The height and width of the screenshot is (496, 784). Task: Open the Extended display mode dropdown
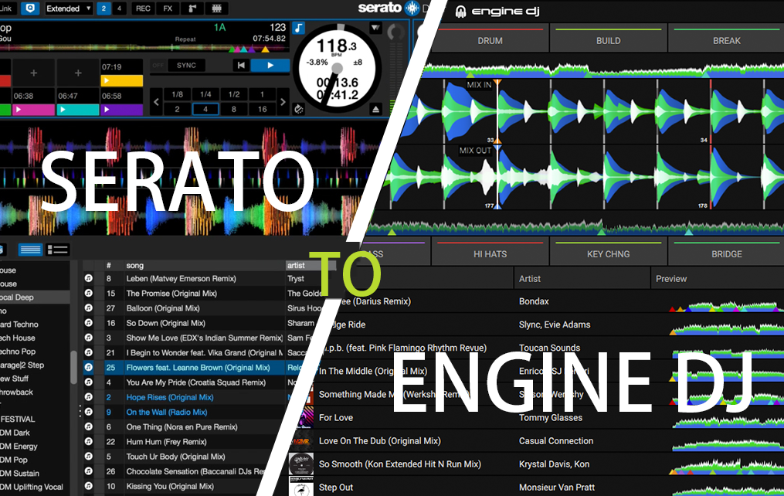(x=68, y=8)
